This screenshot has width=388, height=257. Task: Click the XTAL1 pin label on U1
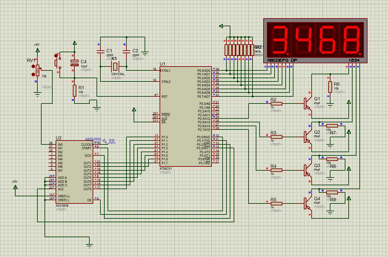click(166, 71)
